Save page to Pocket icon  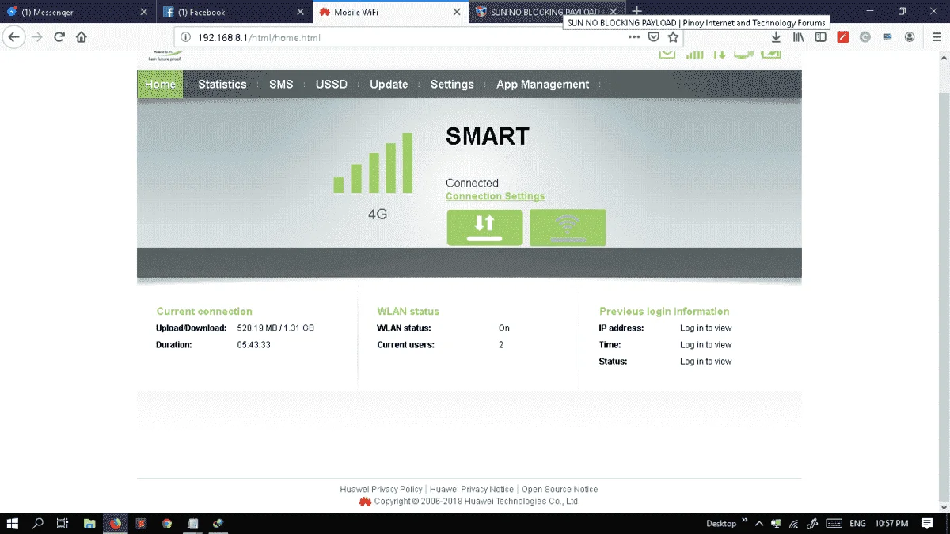pos(654,37)
